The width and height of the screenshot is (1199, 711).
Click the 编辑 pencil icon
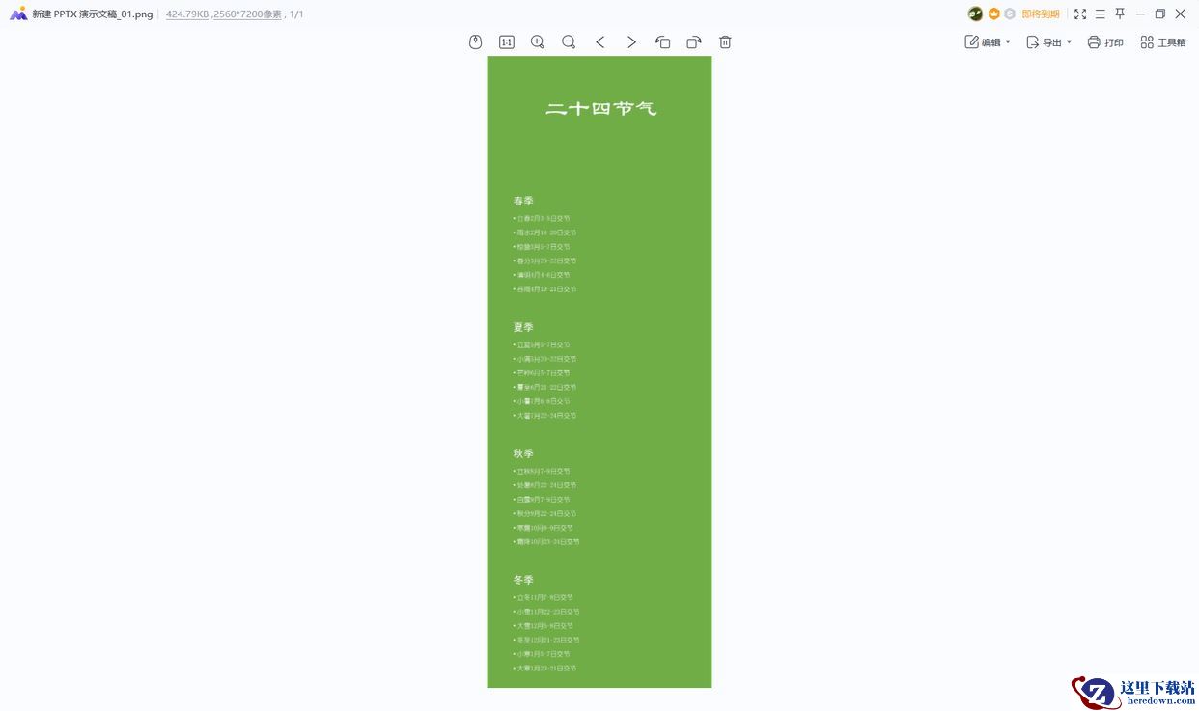(x=971, y=42)
